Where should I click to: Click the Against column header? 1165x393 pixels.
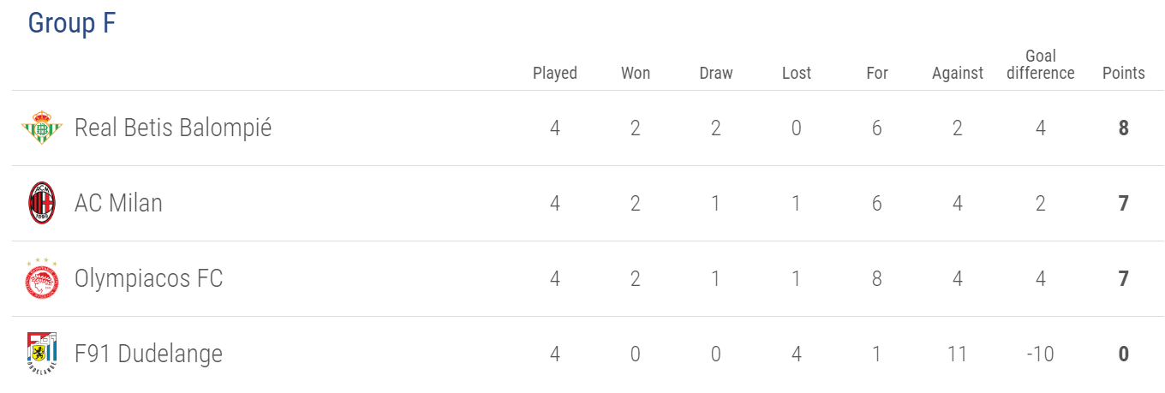click(958, 74)
